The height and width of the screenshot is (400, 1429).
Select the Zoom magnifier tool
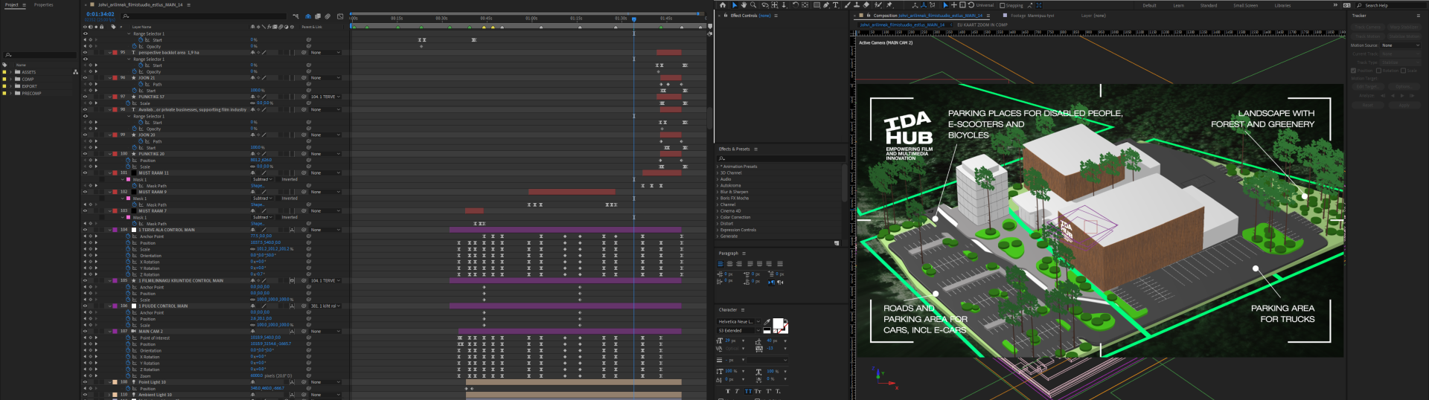point(753,5)
